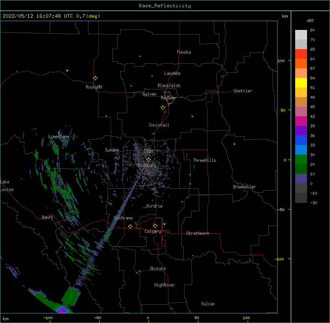This screenshot has width=330, height=323.
Task: Click the white asterisk above the Limestone label
Action: coord(59,133)
